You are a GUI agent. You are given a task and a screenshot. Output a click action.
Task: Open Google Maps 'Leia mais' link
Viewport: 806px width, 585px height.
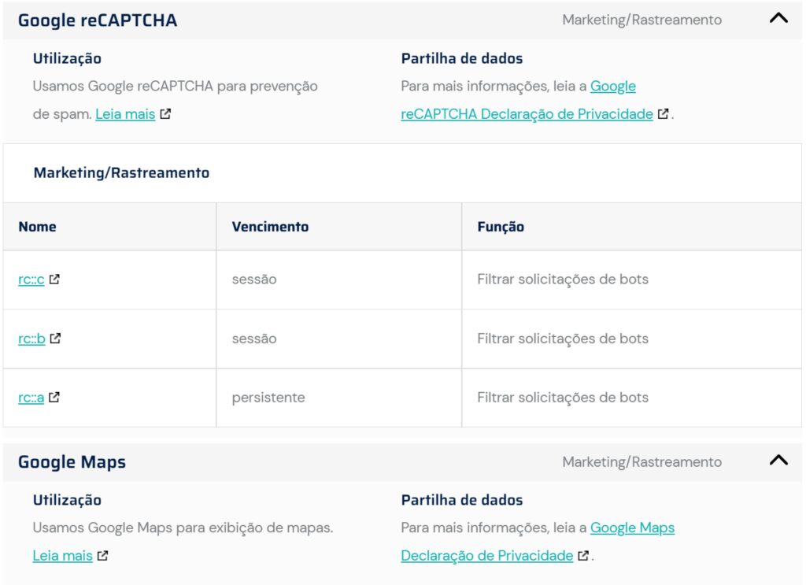pyautogui.click(x=63, y=556)
